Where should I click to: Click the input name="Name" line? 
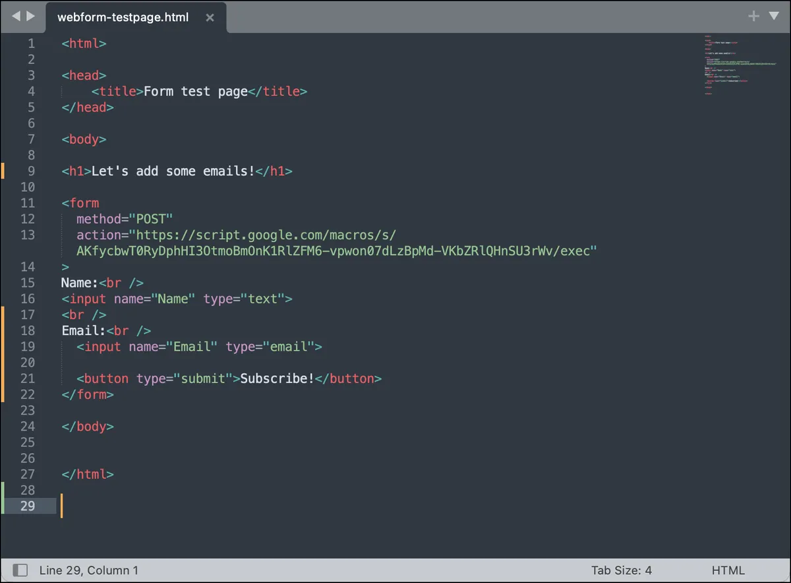(x=177, y=299)
